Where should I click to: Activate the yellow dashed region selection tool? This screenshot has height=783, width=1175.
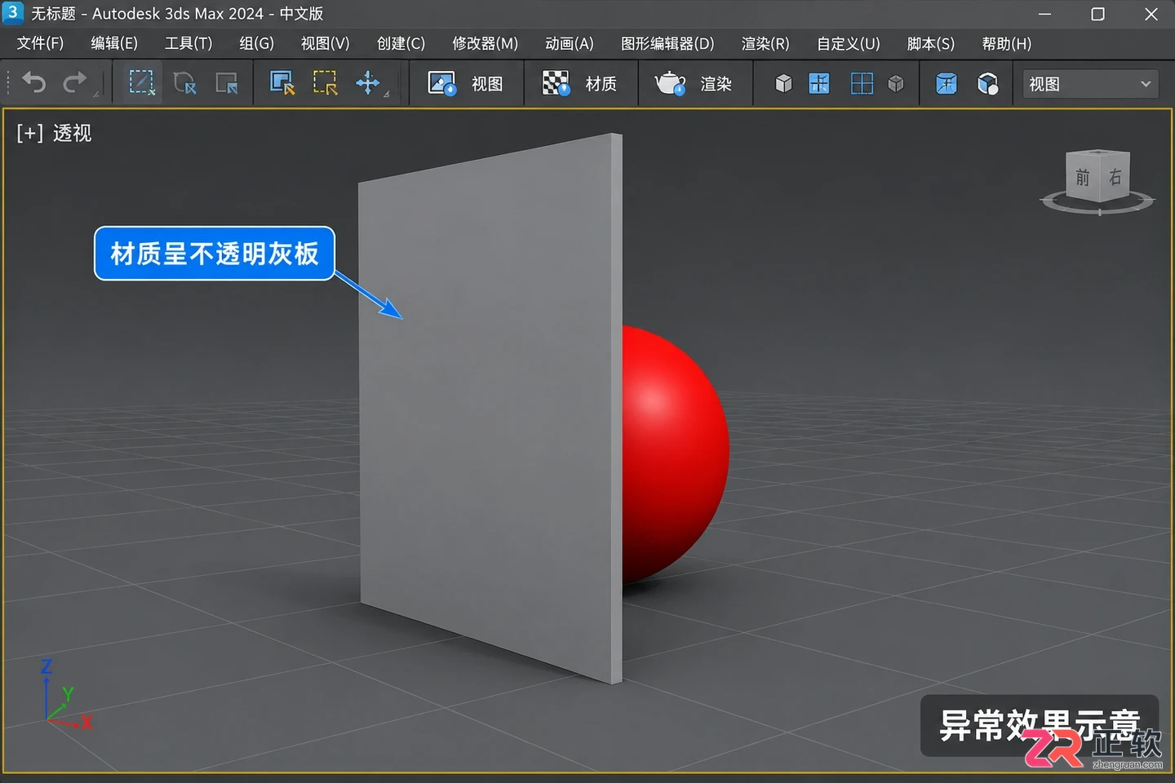coord(326,83)
